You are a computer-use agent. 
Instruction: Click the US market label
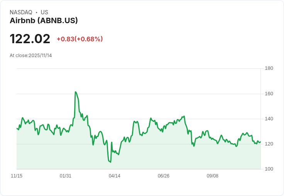click(x=44, y=12)
